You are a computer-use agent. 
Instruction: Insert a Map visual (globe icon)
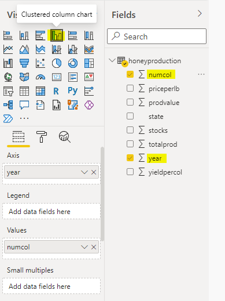(8, 77)
